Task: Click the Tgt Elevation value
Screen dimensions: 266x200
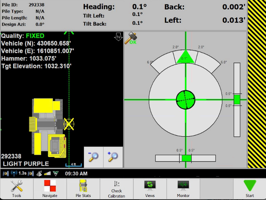Action: click(x=58, y=66)
